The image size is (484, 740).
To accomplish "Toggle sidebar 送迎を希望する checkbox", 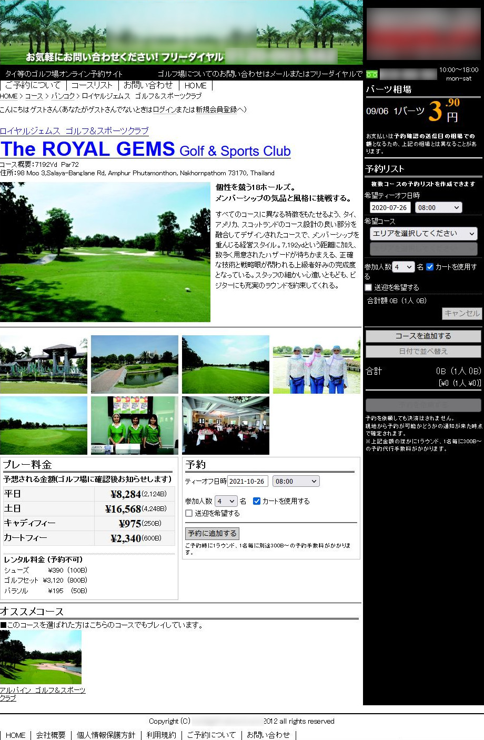I will click(x=368, y=287).
